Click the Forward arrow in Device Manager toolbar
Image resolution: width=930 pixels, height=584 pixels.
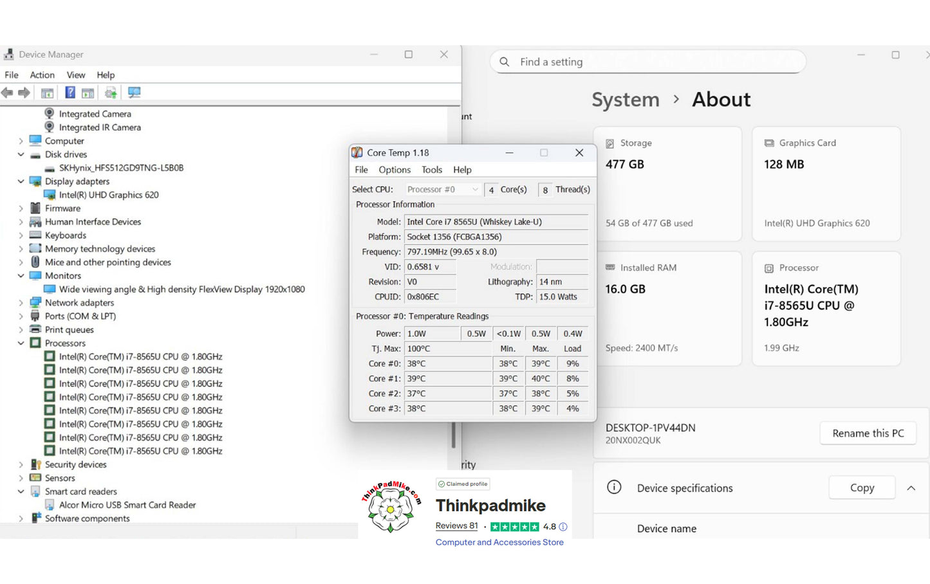[x=24, y=93]
